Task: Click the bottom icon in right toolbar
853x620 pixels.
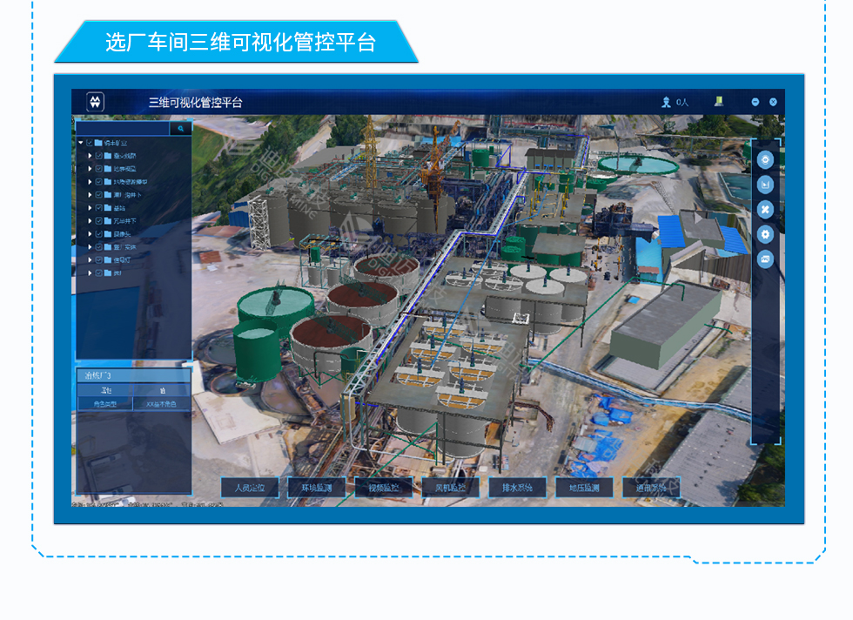Action: (x=765, y=259)
